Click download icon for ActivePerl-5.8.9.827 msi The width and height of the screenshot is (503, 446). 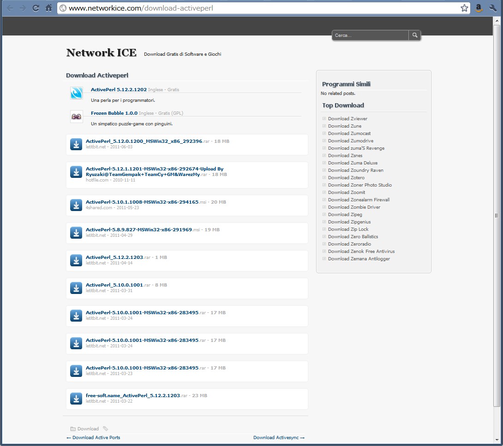(x=76, y=233)
